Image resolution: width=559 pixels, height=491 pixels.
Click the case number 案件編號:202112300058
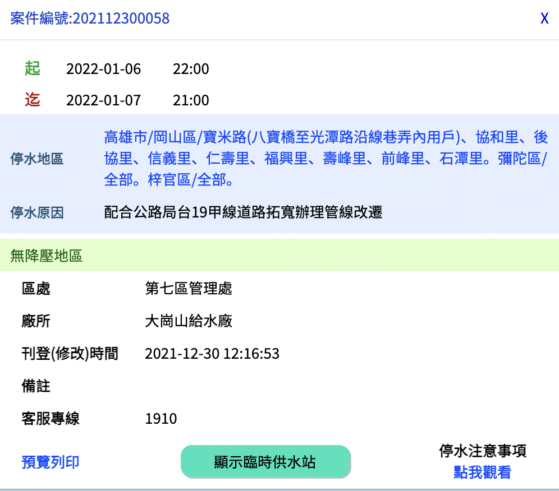90,18
